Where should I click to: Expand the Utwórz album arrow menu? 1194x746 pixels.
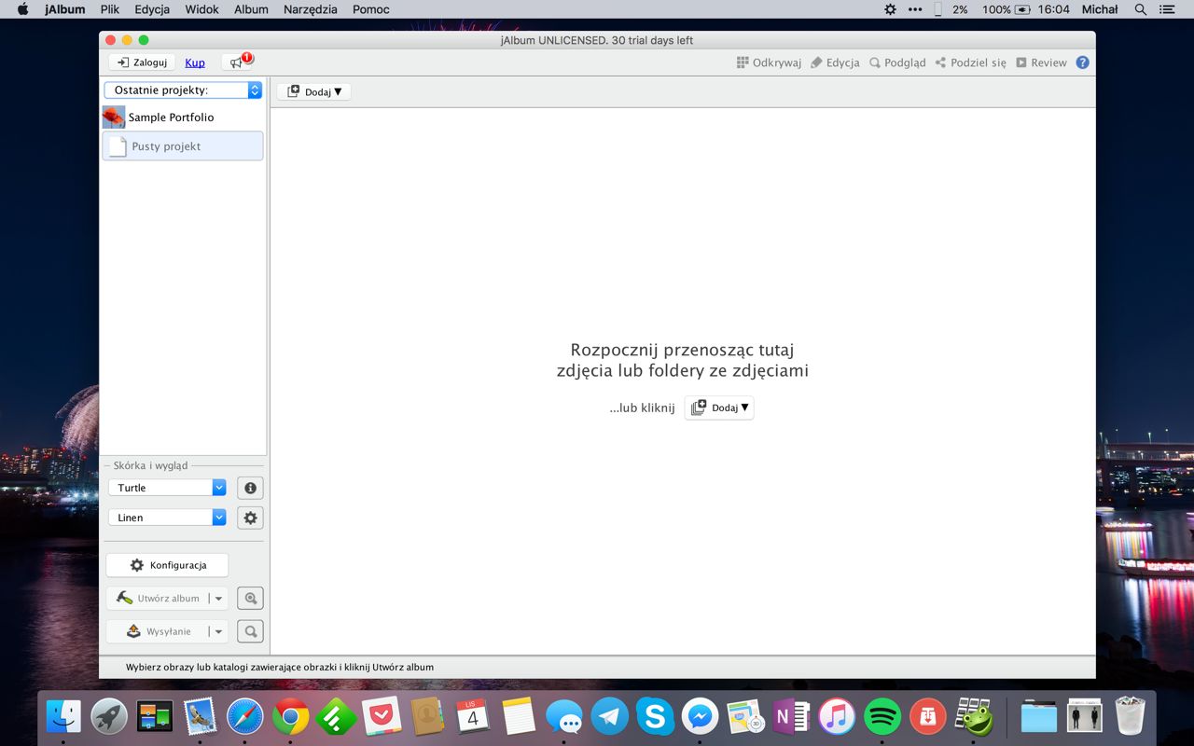click(x=218, y=599)
